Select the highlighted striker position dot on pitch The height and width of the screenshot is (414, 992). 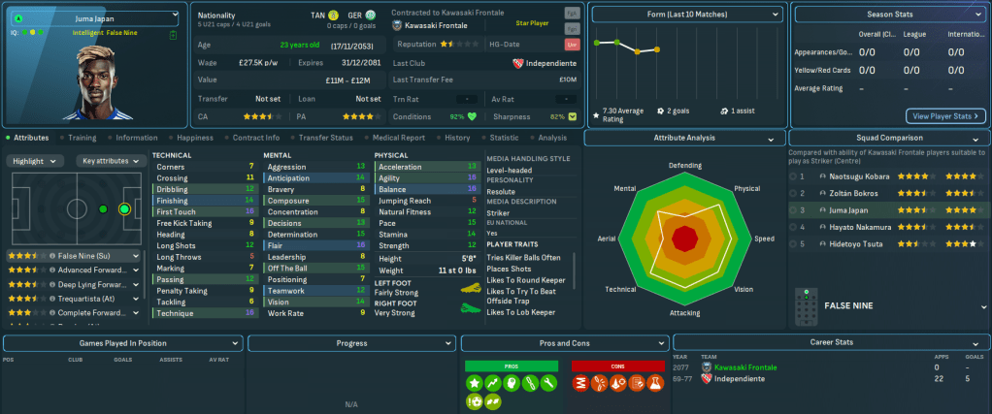[123, 208]
